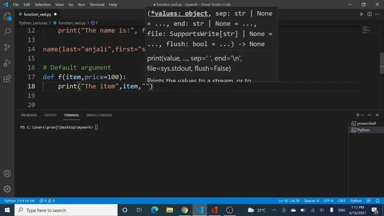The width and height of the screenshot is (384, 216).
Task: Close the terminal panel
Action: 377,115
